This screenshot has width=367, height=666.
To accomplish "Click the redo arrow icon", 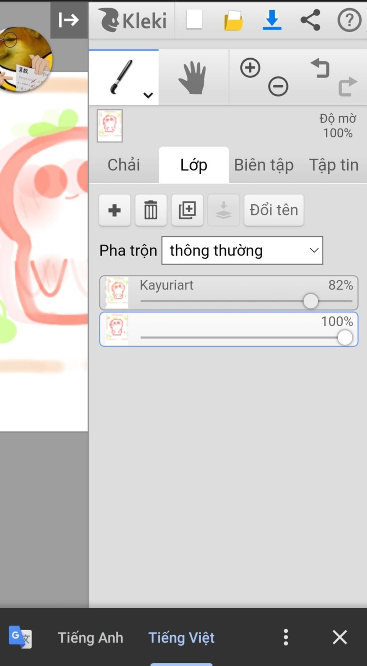I will coord(348,86).
